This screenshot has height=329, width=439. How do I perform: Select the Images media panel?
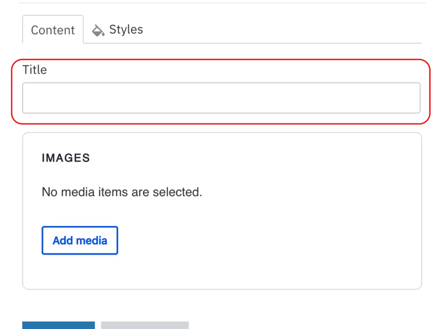222,210
